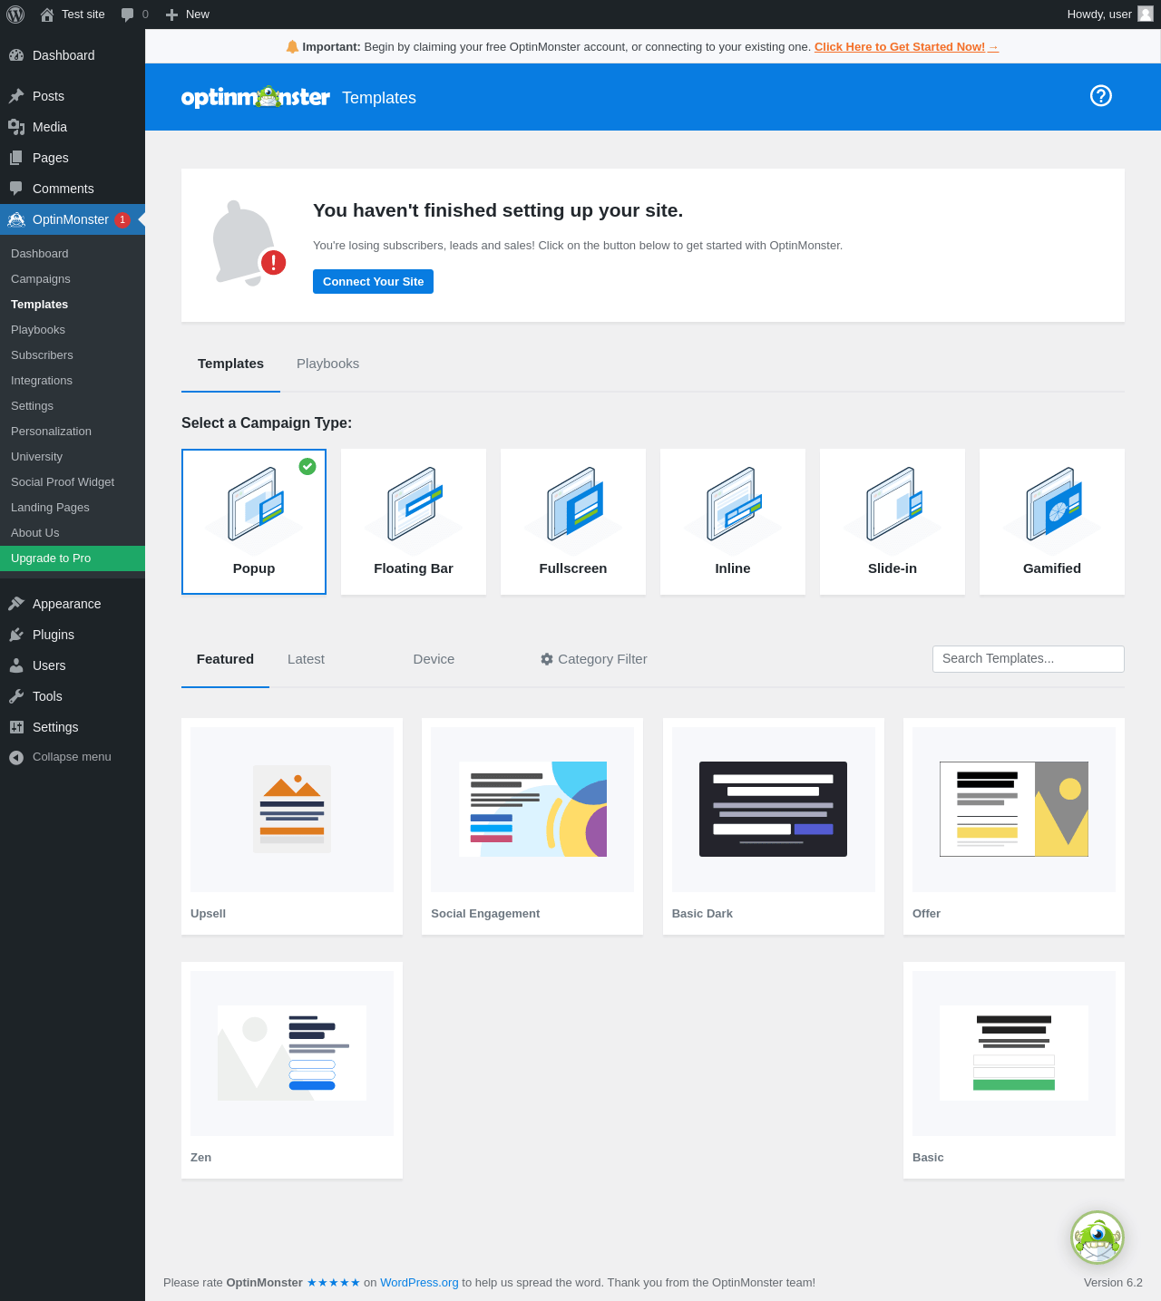Click the Settings sliders icon in sidebar
The width and height of the screenshot is (1161, 1301).
(16, 727)
